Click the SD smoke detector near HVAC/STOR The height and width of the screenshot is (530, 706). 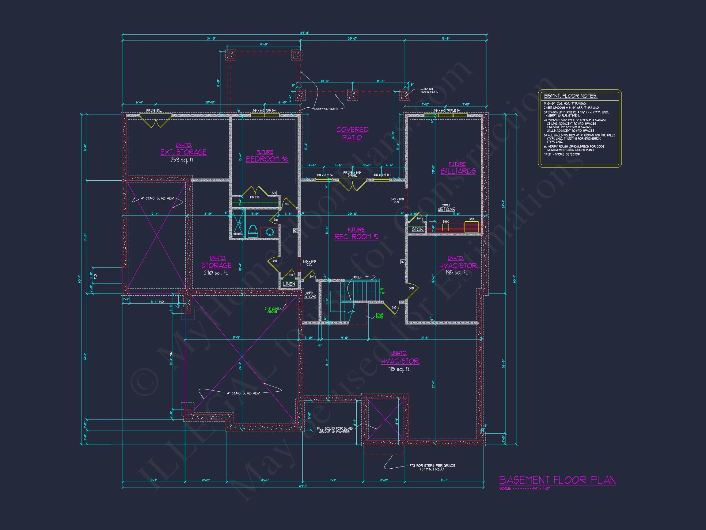click(x=402, y=262)
